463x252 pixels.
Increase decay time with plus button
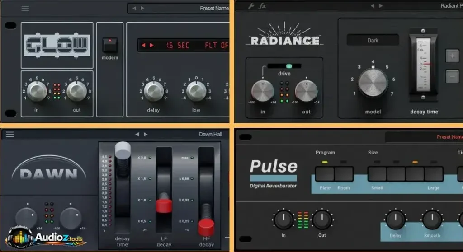(x=452, y=56)
